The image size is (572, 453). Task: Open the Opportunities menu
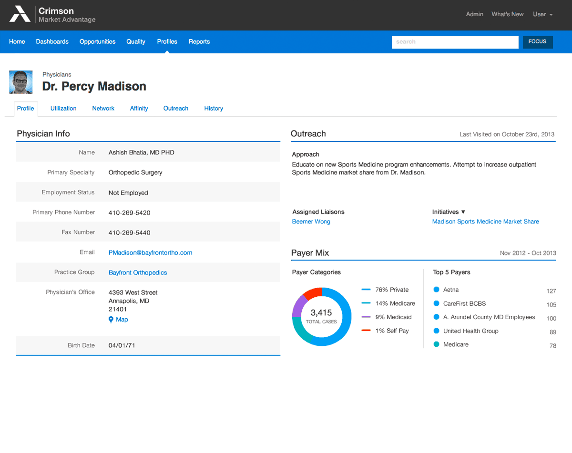pos(98,41)
